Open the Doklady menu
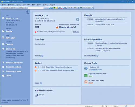 (45, 5)
